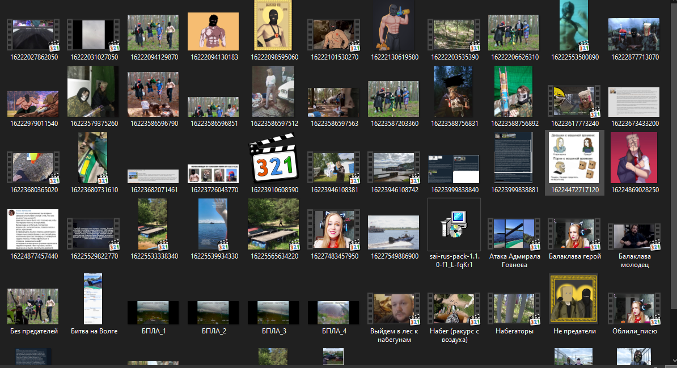Viewport: 677px width, 368px height.
Task: Select the video file 16222031027050
Action: [x=93, y=35]
